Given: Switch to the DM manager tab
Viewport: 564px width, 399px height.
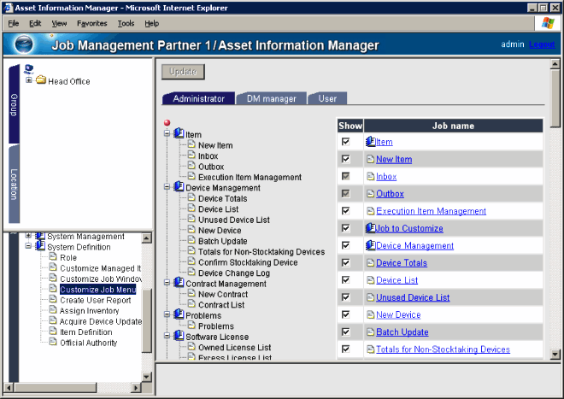Looking at the screenshot, I should (x=271, y=98).
